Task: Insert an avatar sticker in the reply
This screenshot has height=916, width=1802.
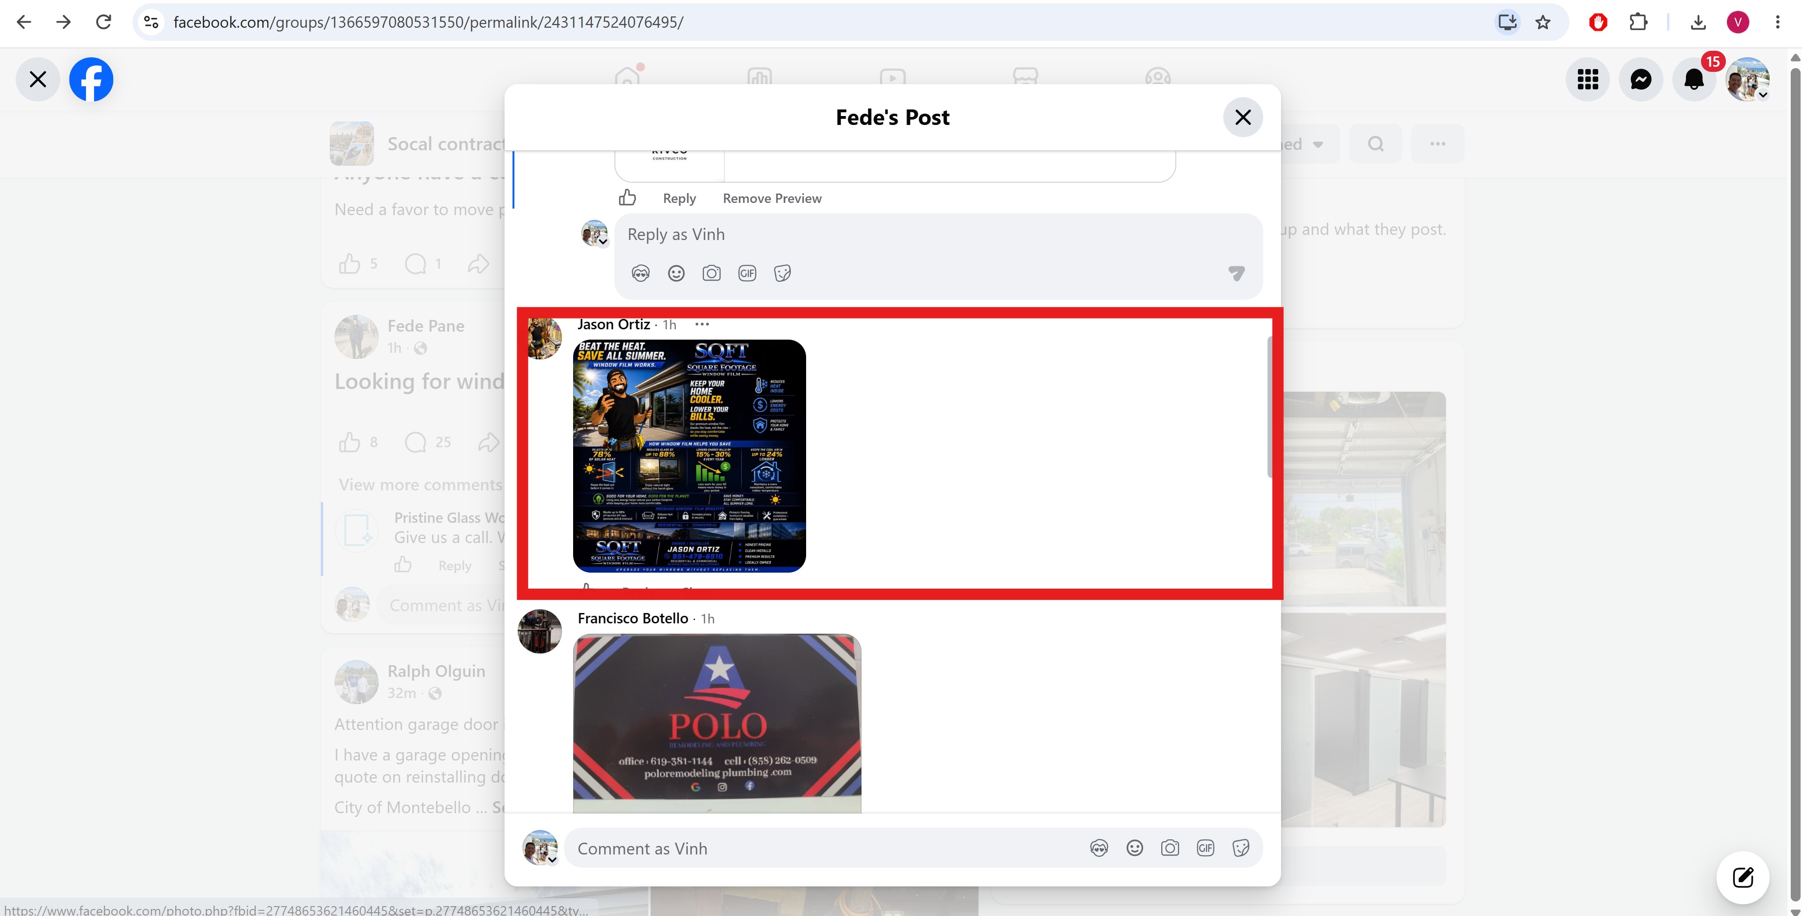Action: 641,273
